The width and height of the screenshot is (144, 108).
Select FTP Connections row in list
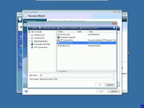87,40
